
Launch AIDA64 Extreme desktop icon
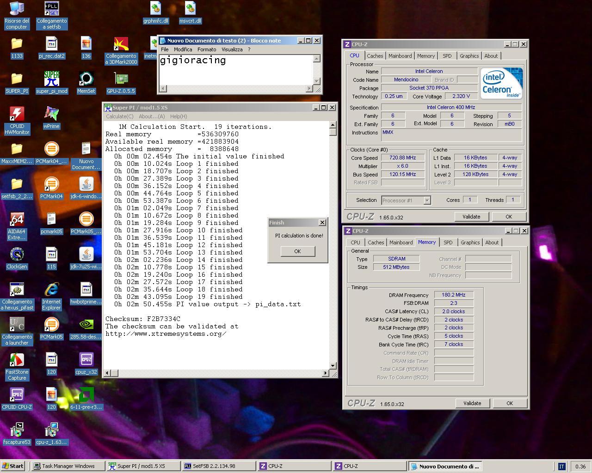[17, 226]
